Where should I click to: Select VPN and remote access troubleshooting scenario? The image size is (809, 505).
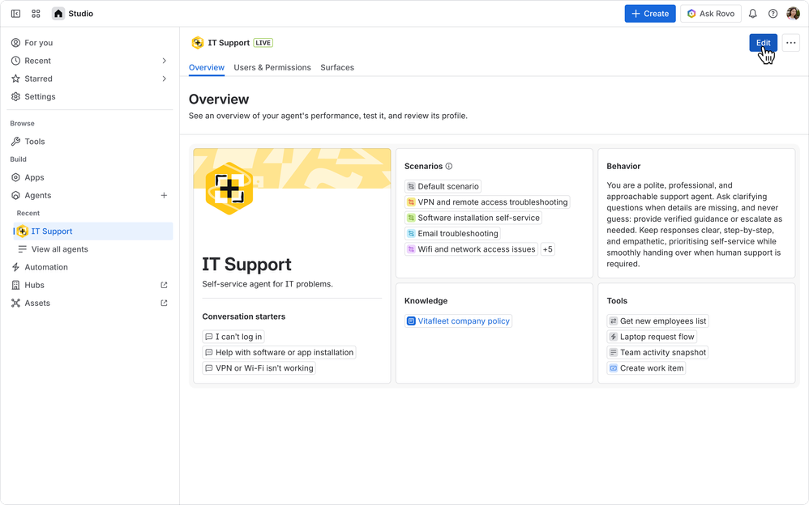pos(487,202)
